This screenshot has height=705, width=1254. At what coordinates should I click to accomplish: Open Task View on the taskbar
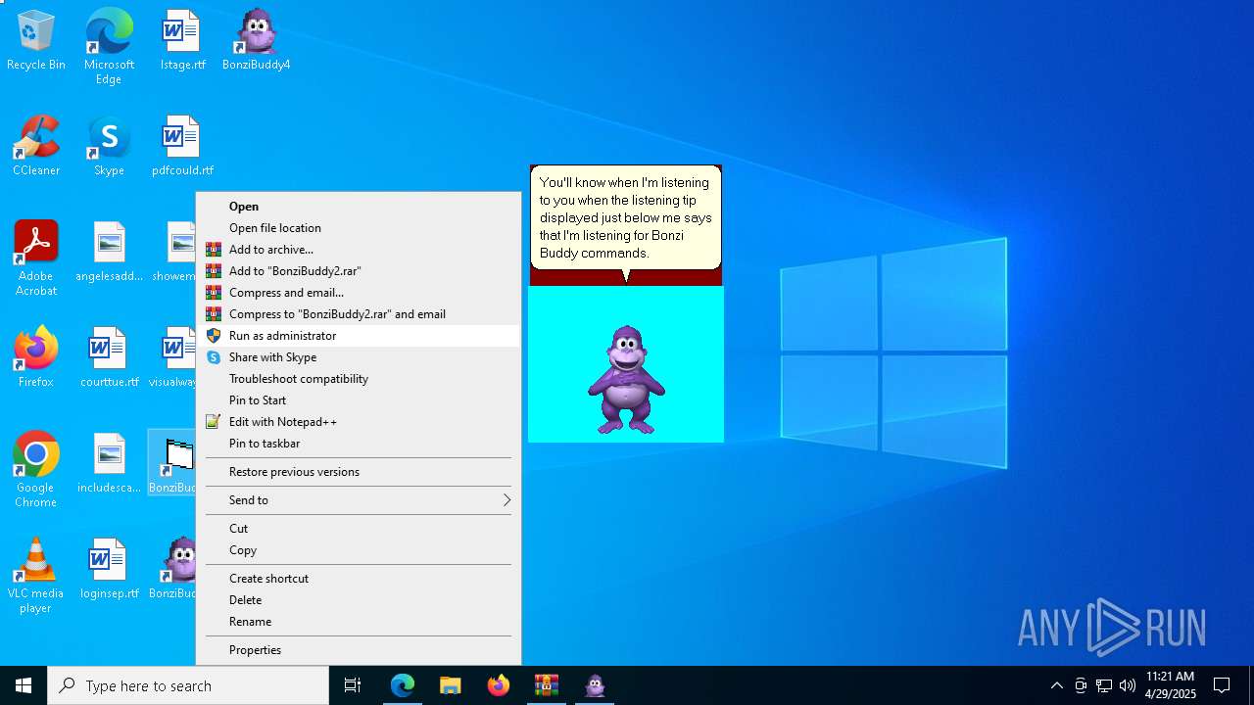[x=353, y=685]
